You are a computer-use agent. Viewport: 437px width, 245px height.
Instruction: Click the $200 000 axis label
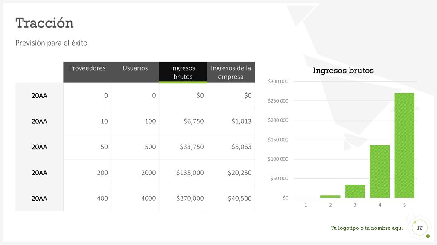[278, 120]
